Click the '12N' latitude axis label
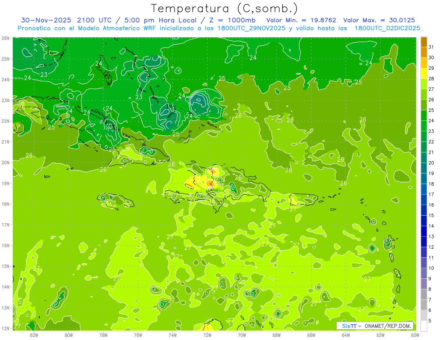 pos(6,328)
